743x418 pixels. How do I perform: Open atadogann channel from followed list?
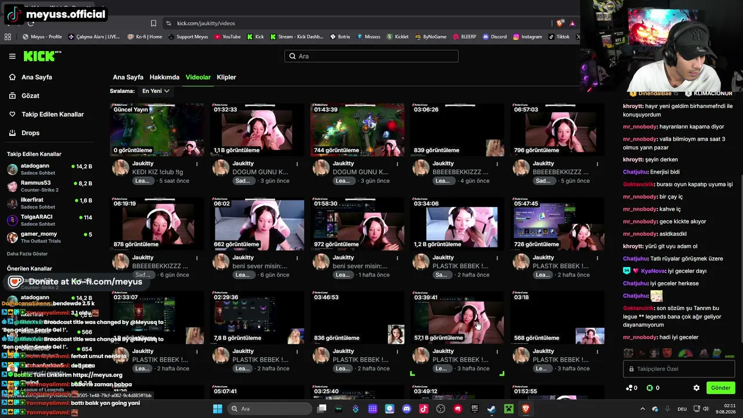(x=49, y=169)
